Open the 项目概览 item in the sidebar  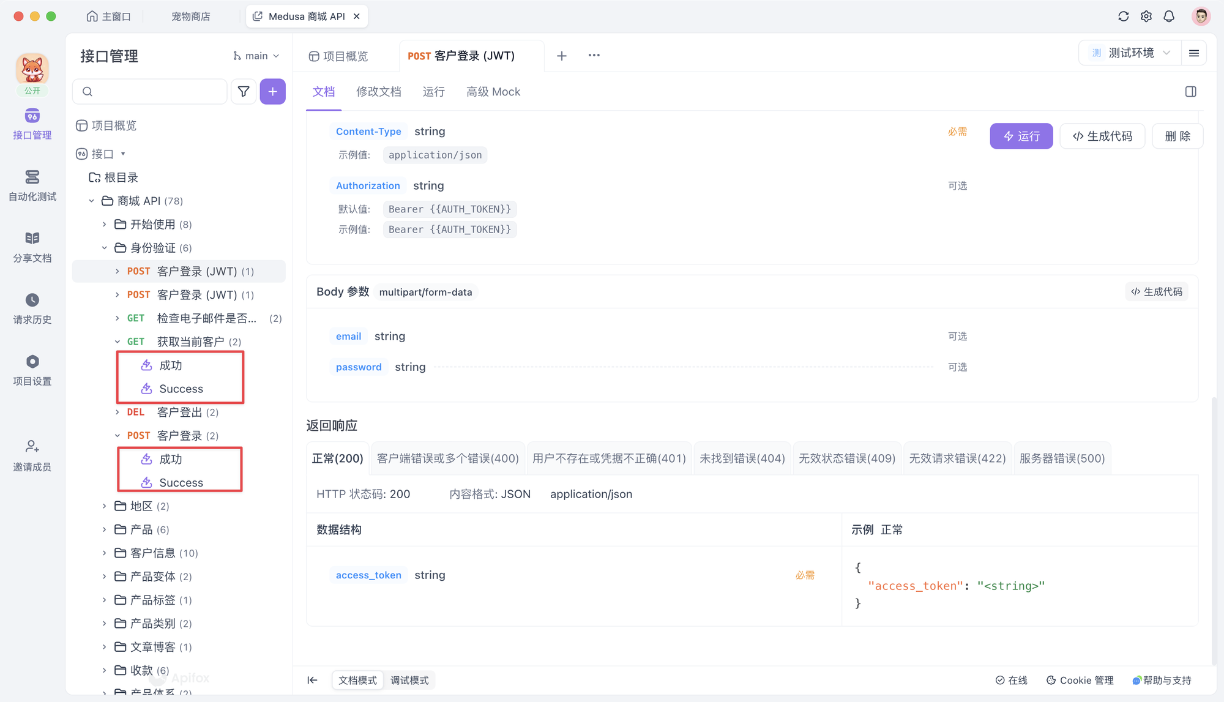coord(106,125)
